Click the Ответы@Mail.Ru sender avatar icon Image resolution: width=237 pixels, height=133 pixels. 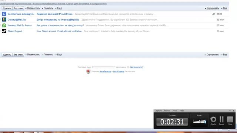click(x=4, y=20)
